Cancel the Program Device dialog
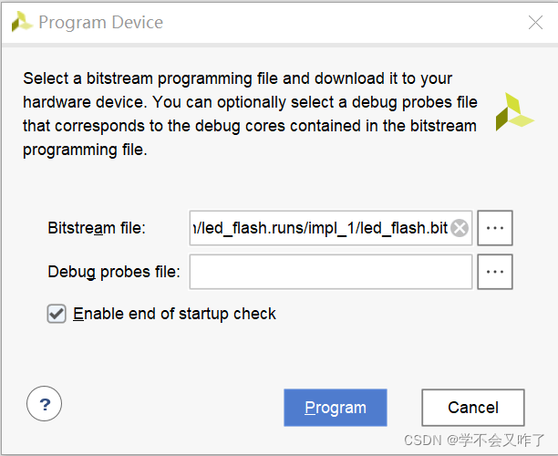Viewport: 558px width, 456px height. click(x=473, y=408)
